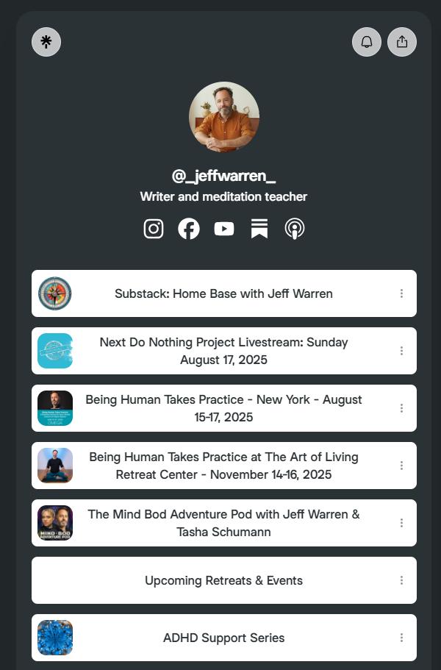This screenshot has width=441, height=670.
Task: Open Next Do Nothing Project Livestream link
Action: click(x=224, y=351)
